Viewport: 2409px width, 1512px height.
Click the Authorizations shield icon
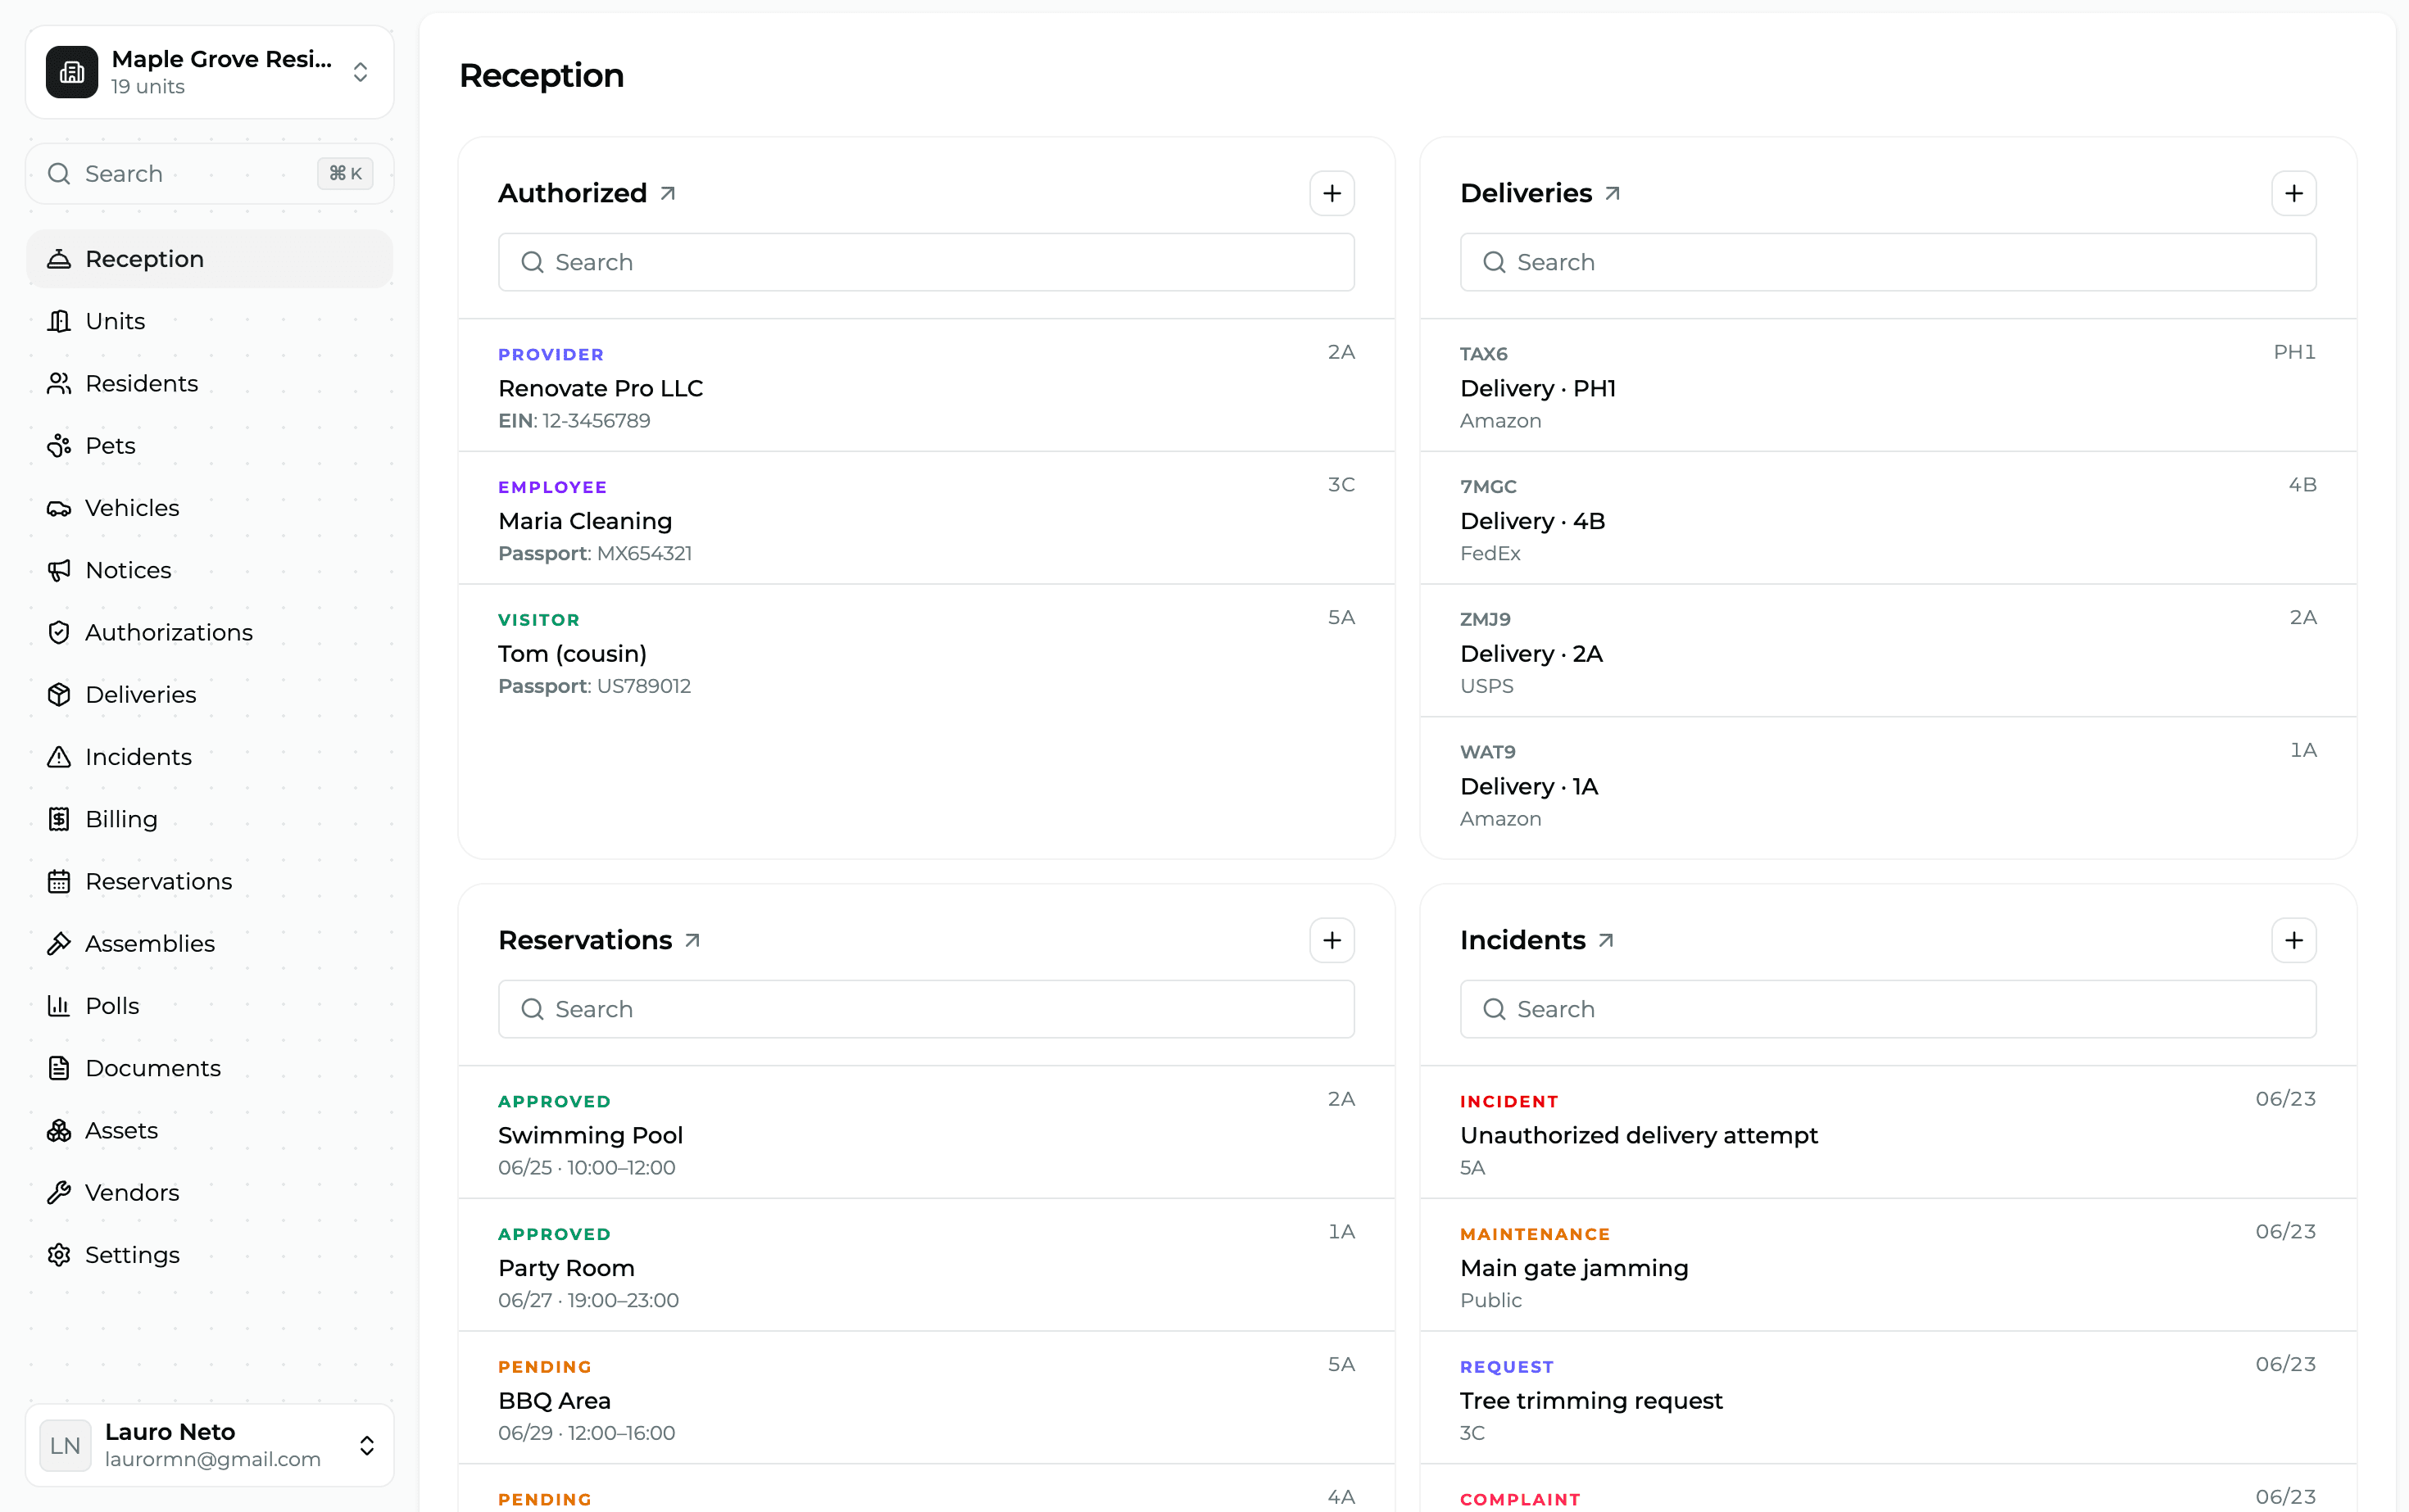coord(59,632)
